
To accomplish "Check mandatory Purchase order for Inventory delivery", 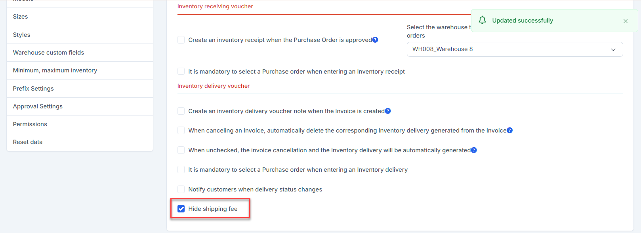I will point(181,170).
